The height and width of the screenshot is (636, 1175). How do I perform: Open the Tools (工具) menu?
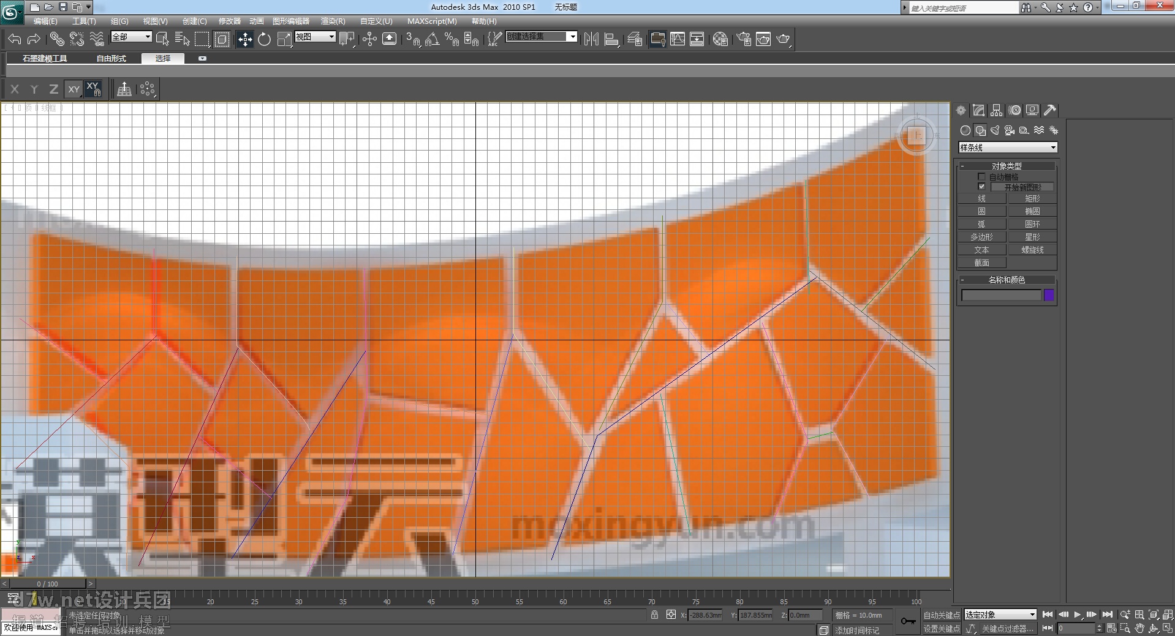tap(84, 21)
